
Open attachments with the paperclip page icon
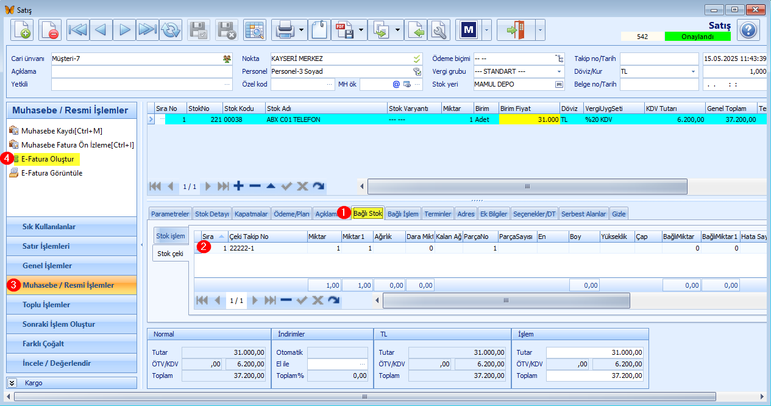point(318,29)
